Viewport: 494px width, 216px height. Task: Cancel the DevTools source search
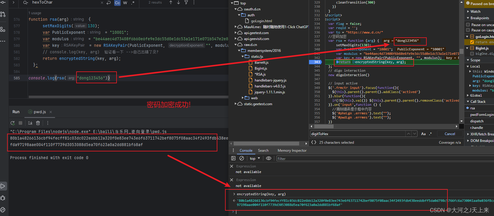(450, 134)
